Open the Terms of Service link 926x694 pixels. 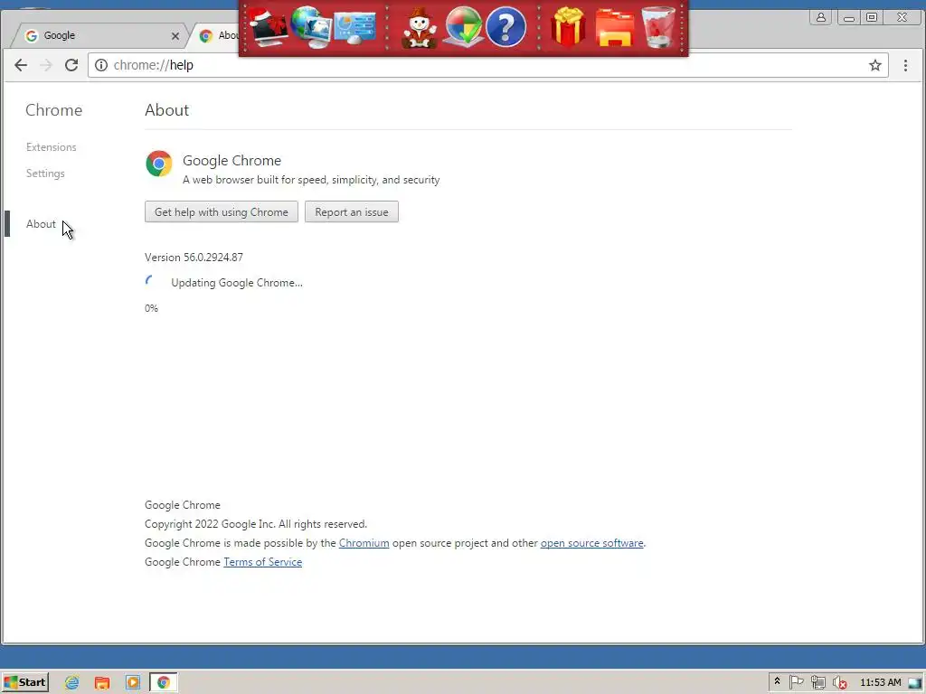click(x=263, y=562)
